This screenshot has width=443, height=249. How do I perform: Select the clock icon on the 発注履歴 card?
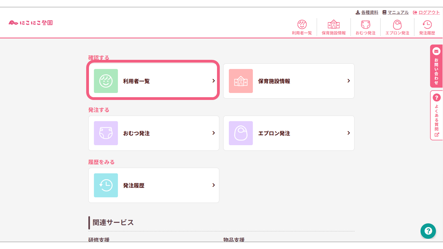(106, 185)
